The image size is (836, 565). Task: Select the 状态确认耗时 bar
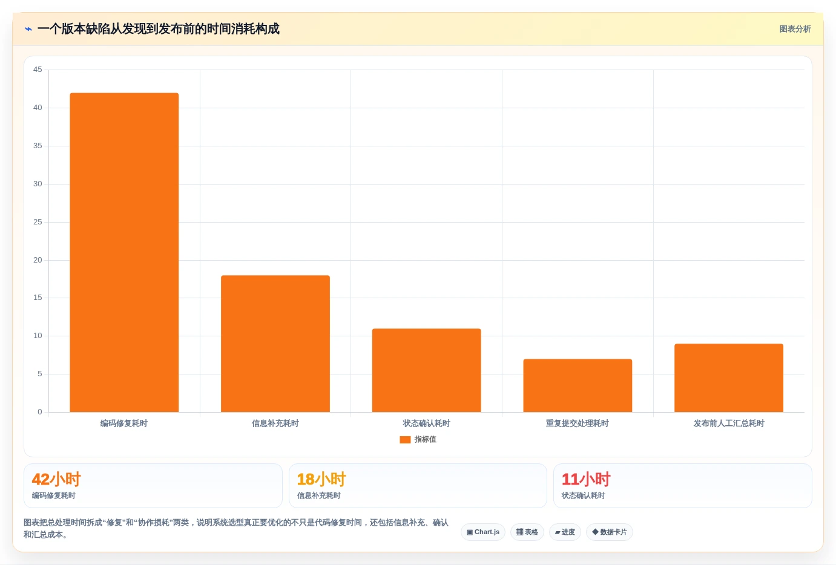pyautogui.click(x=427, y=370)
